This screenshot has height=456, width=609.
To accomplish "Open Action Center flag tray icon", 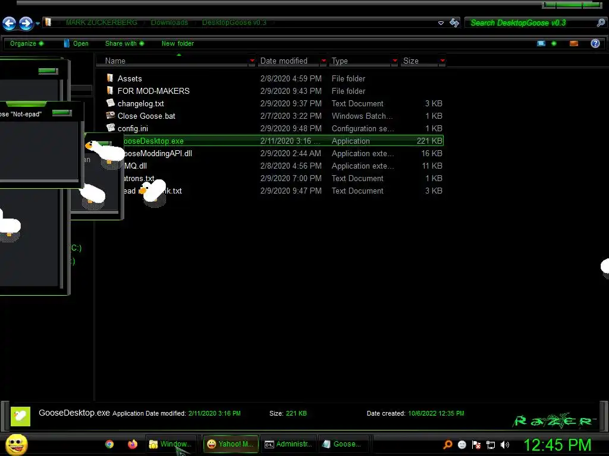I will coord(476,445).
